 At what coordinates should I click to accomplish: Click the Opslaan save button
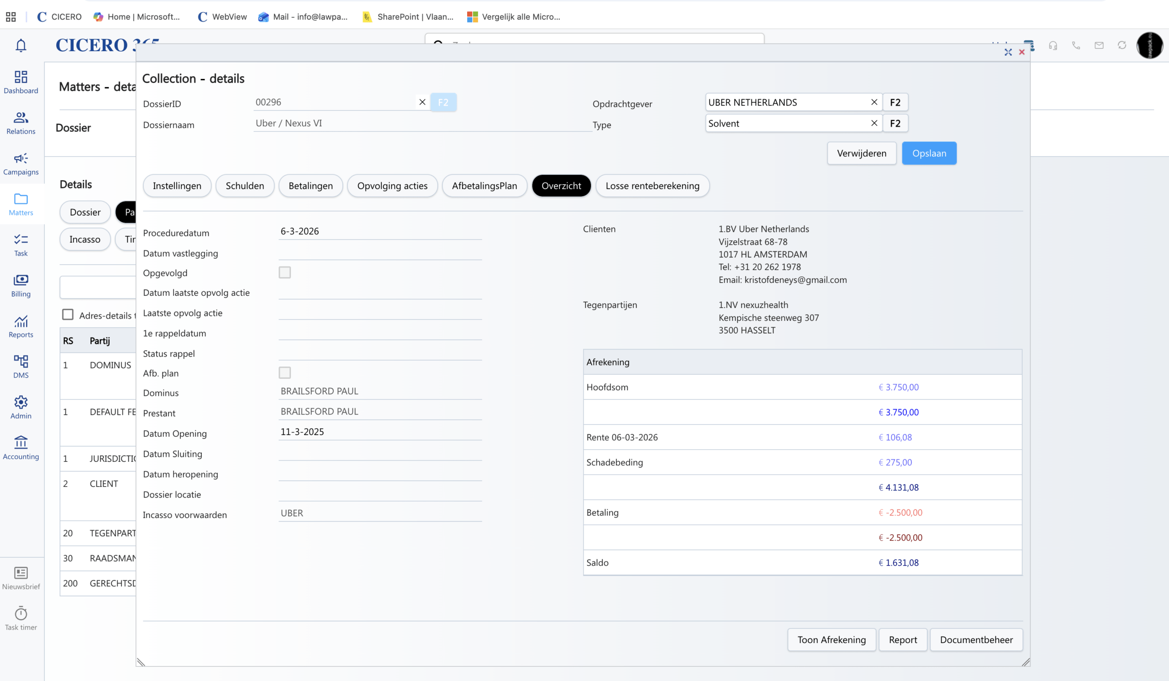tap(929, 153)
